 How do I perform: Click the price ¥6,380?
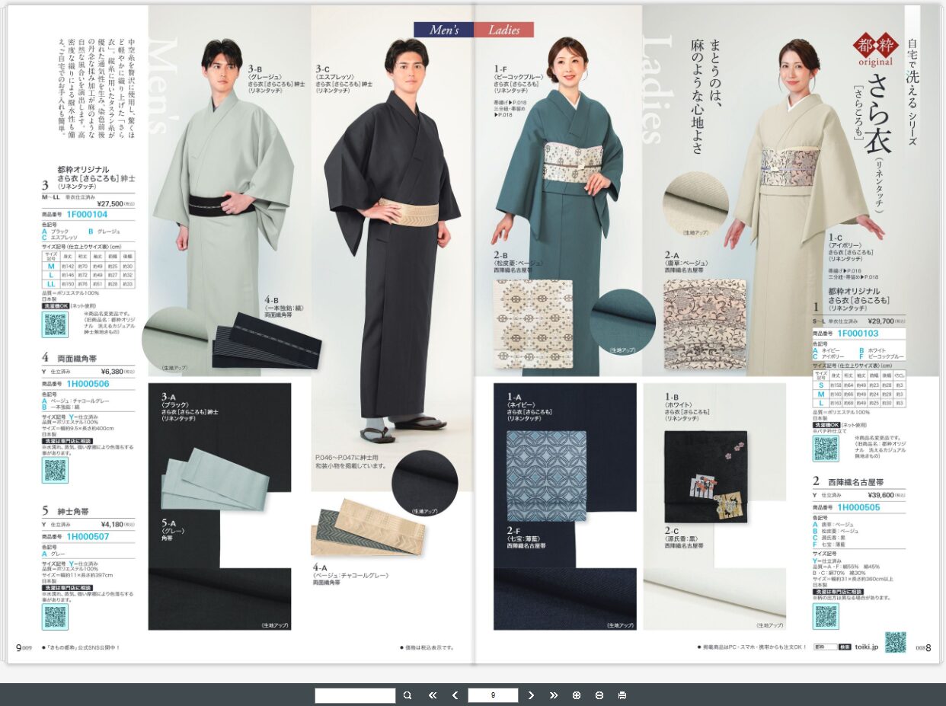click(112, 372)
